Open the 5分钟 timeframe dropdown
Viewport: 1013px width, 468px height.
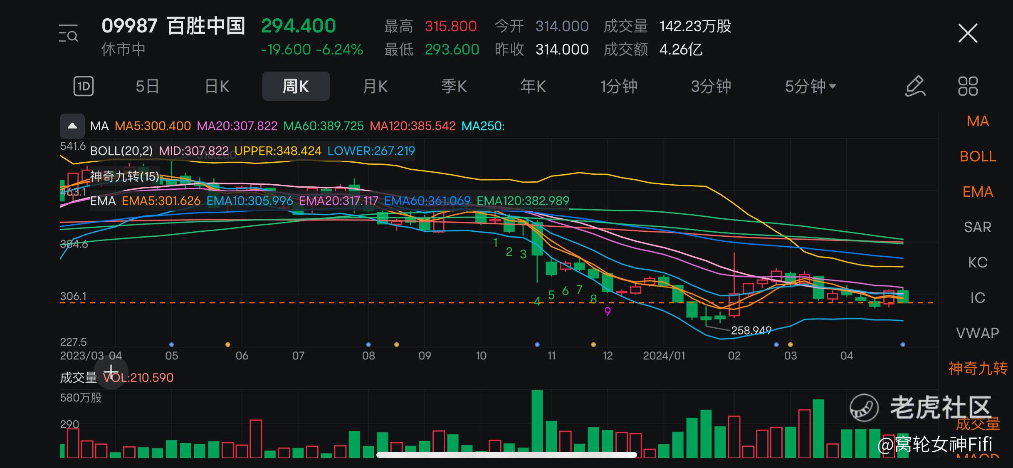point(810,87)
